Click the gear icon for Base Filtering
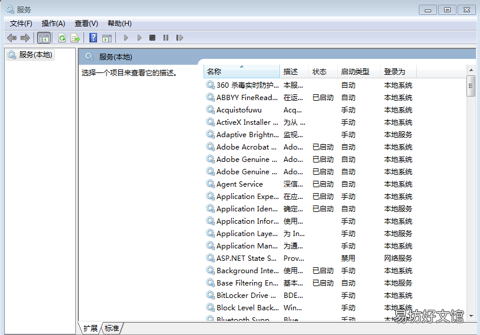 211,283
